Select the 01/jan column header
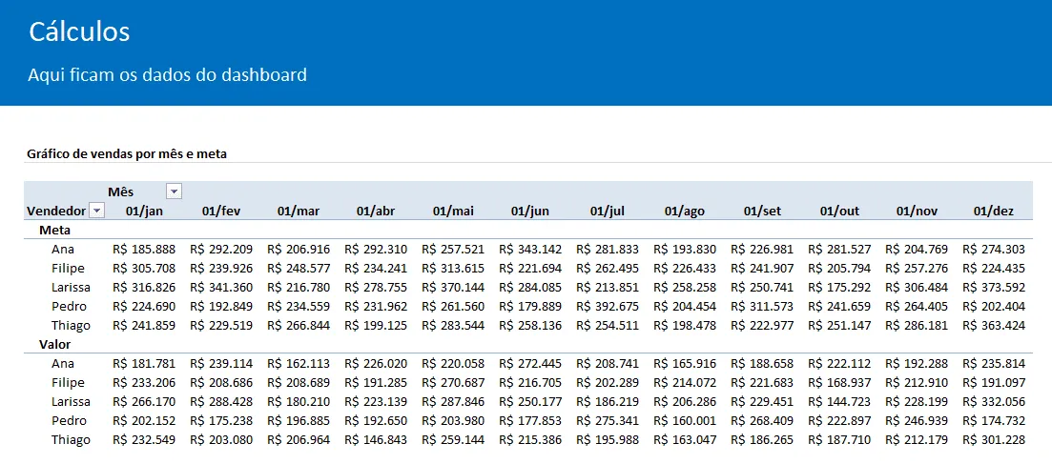The height and width of the screenshot is (464, 1052). click(144, 212)
